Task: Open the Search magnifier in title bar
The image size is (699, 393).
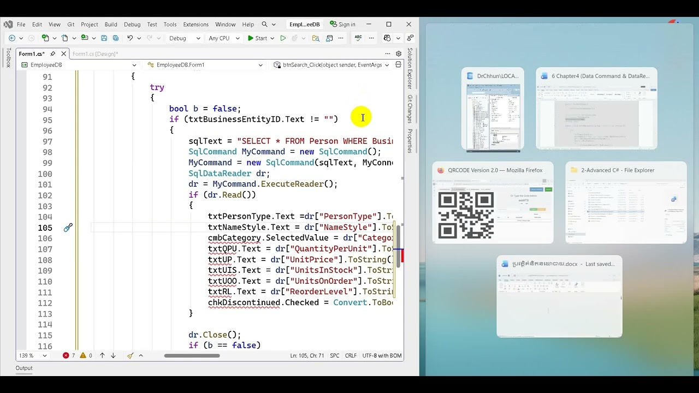Action: tap(265, 25)
